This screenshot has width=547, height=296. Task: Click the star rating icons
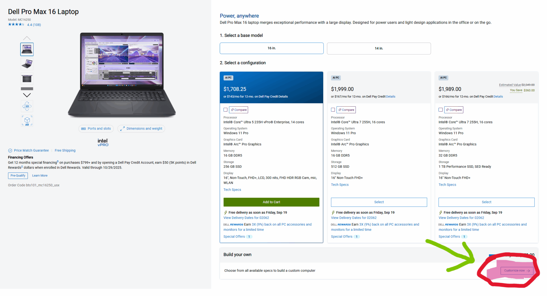[x=16, y=25]
